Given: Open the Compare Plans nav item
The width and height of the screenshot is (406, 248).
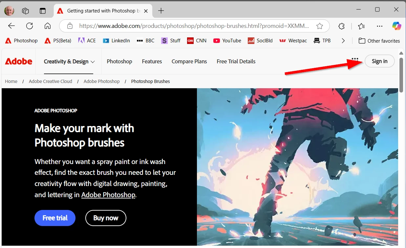Looking at the screenshot, I should click(189, 61).
